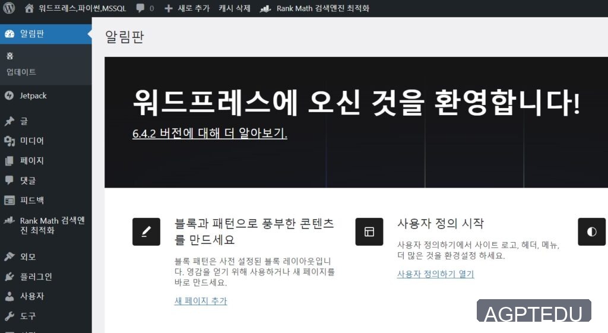Click the 사용자 person icon
The image size is (608, 333).
tap(9, 296)
